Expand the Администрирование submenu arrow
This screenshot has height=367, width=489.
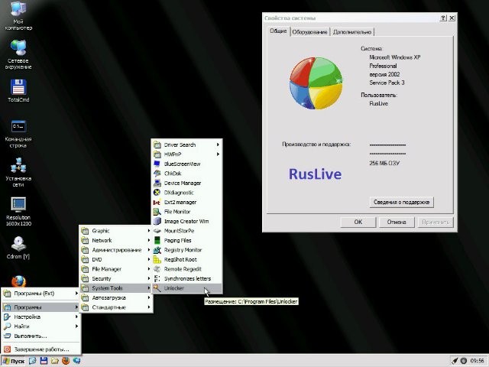[x=149, y=250]
